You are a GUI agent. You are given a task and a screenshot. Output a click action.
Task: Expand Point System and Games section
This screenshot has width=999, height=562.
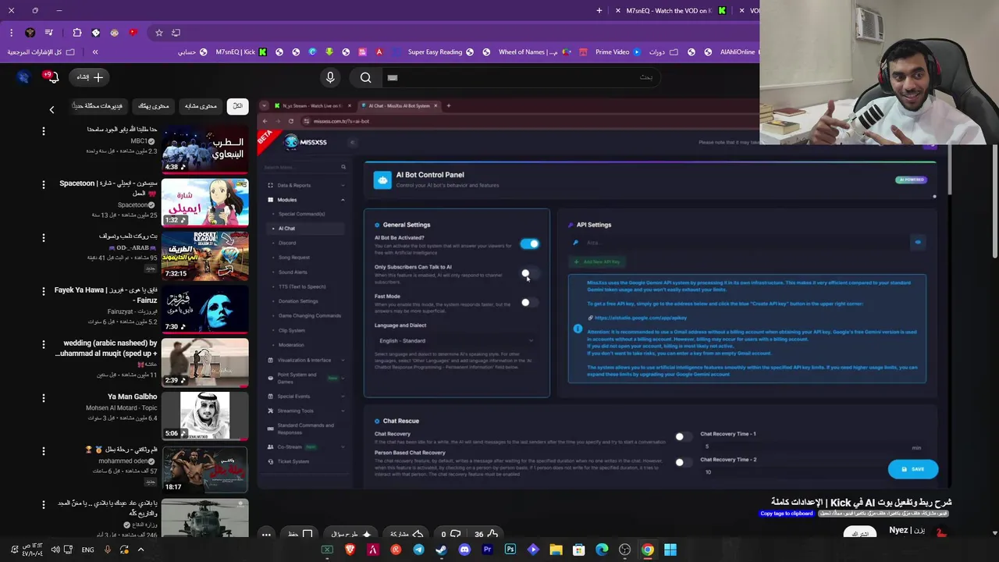304,378
